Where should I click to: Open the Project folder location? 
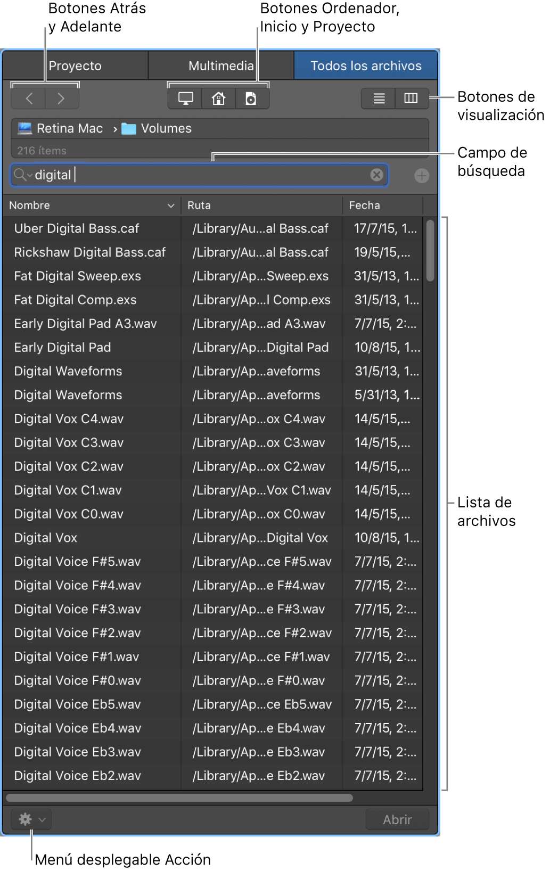[251, 98]
